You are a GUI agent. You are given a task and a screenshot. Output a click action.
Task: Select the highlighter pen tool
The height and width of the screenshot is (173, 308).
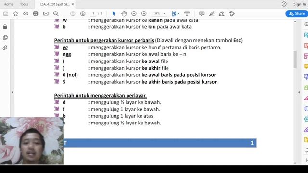[212, 14]
